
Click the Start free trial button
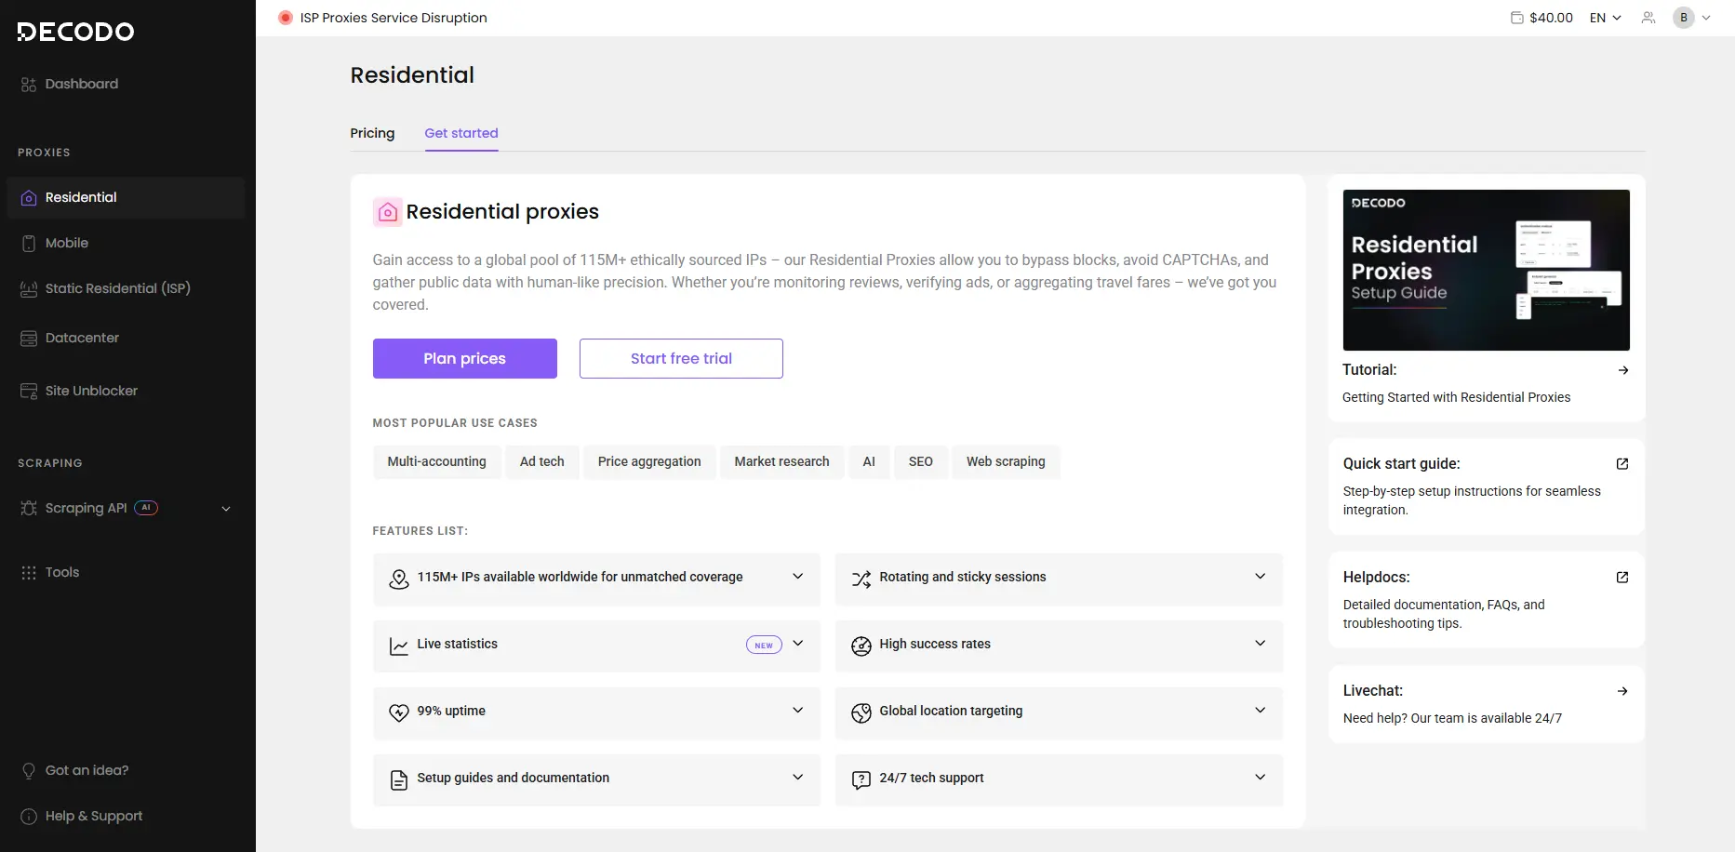click(681, 359)
